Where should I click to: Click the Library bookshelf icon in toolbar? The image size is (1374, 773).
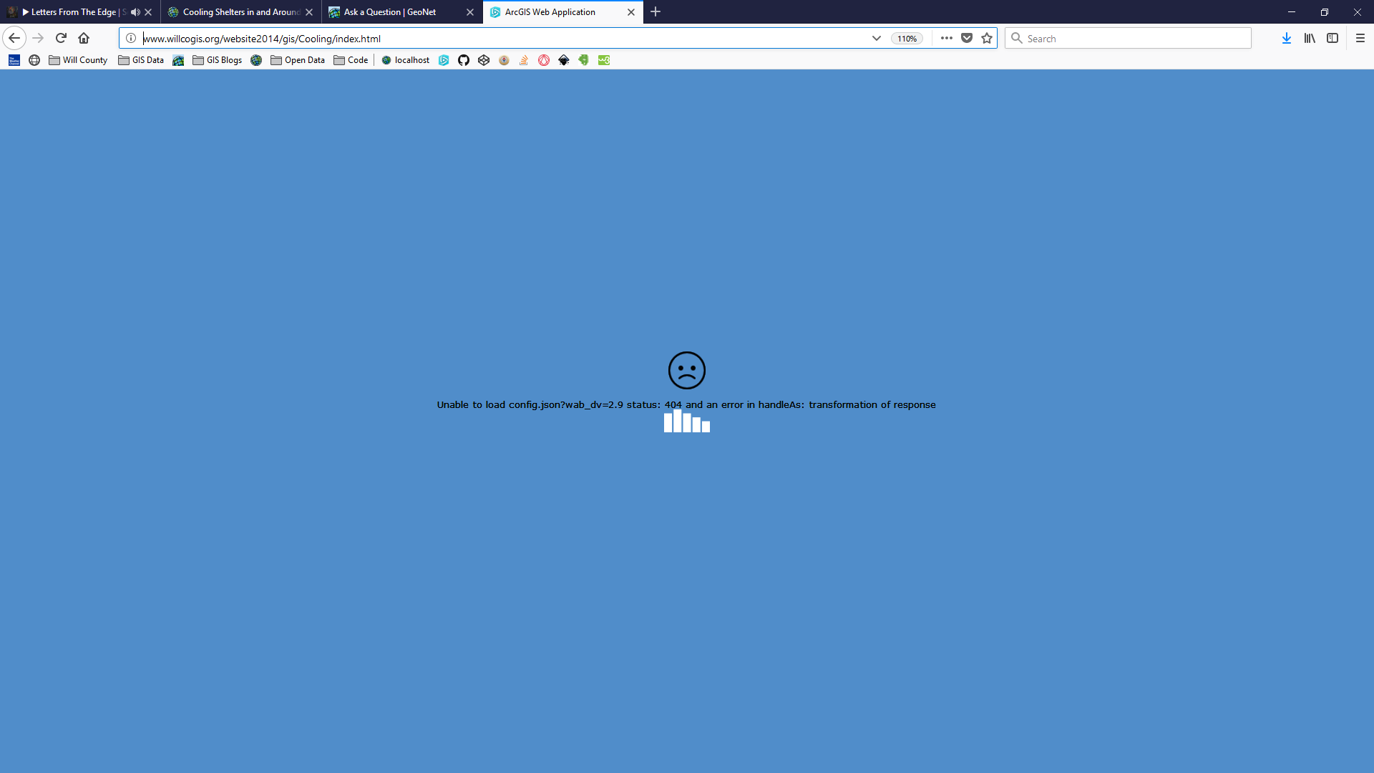click(x=1310, y=38)
